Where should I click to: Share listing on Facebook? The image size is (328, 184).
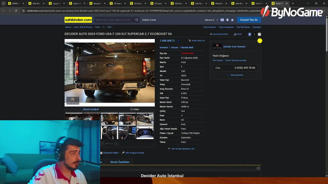(250, 34)
